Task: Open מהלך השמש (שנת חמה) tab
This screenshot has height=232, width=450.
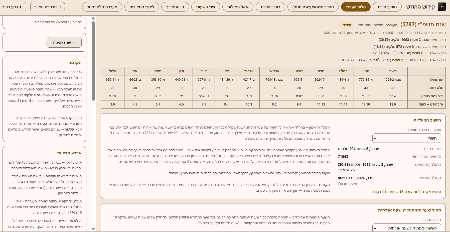Action: coord(313,7)
